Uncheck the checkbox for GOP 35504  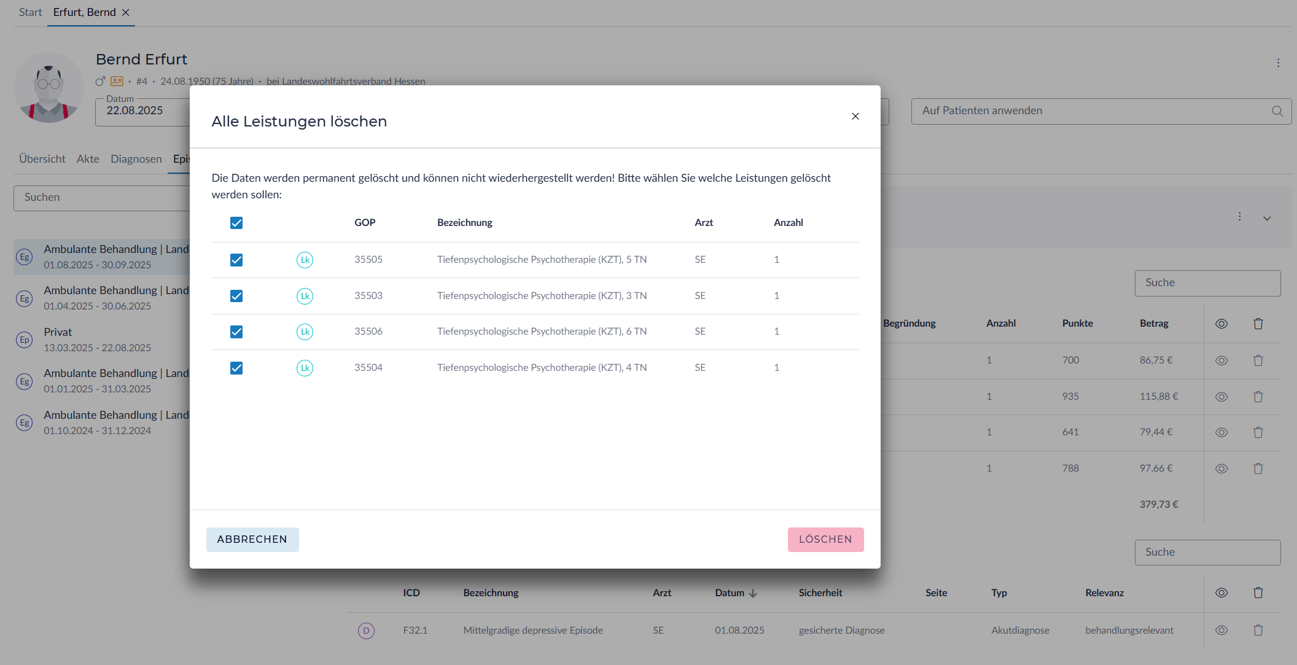[236, 368]
